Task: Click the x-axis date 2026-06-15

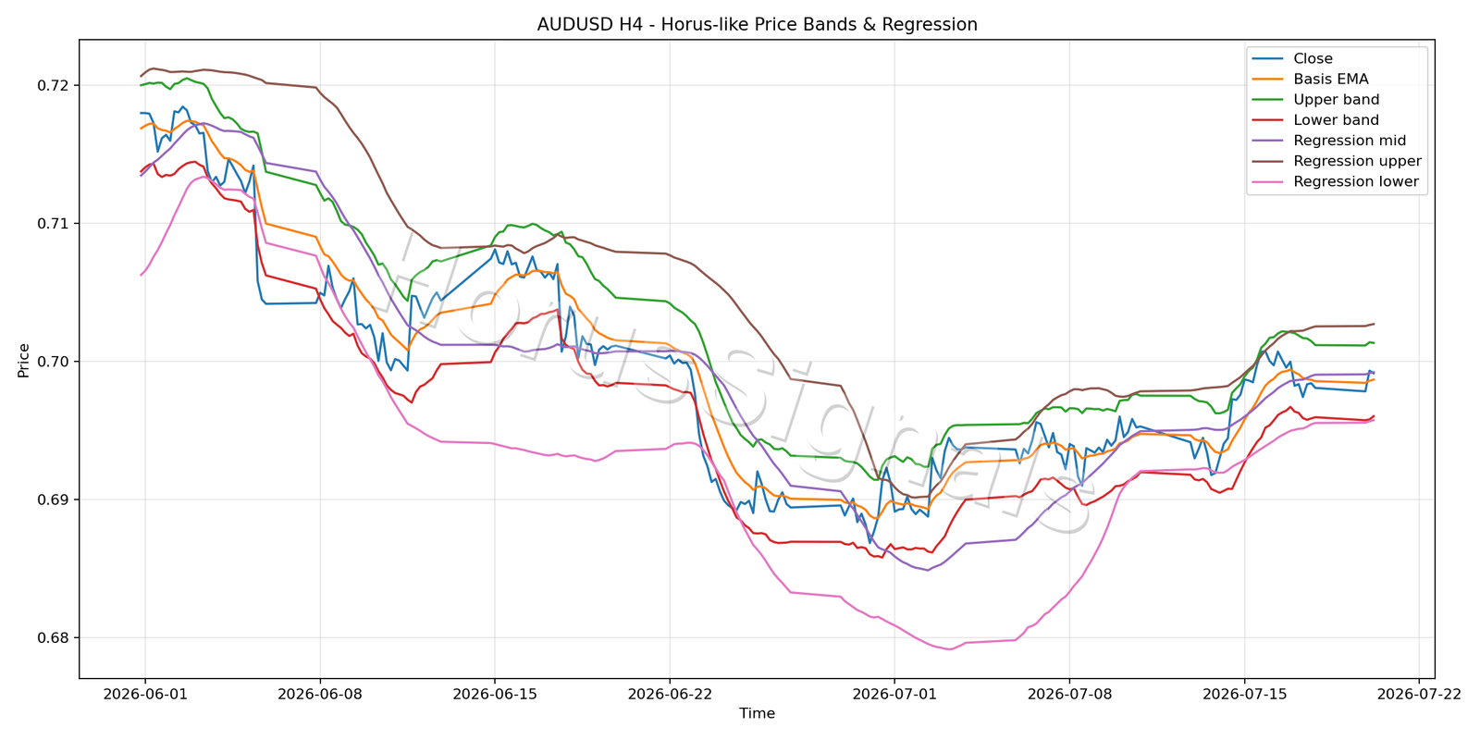Action: pyautogui.click(x=494, y=694)
